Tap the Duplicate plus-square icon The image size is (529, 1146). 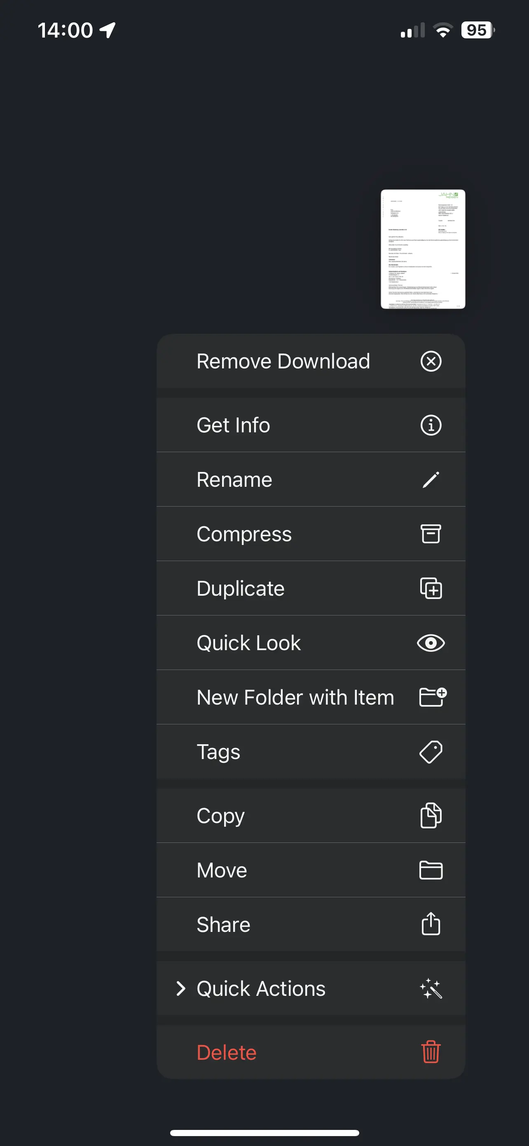point(431,588)
